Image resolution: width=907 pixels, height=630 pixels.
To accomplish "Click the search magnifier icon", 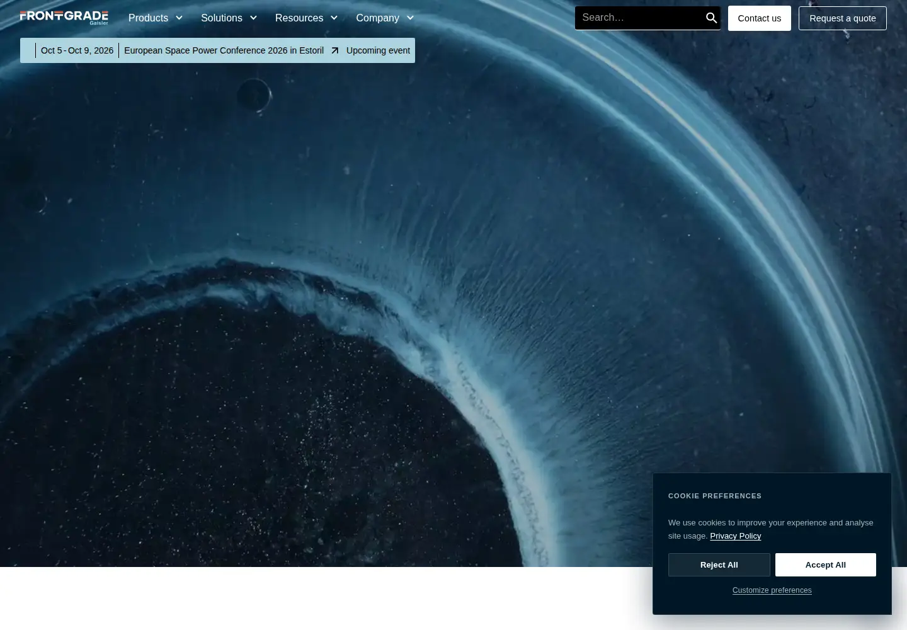I will point(711,18).
